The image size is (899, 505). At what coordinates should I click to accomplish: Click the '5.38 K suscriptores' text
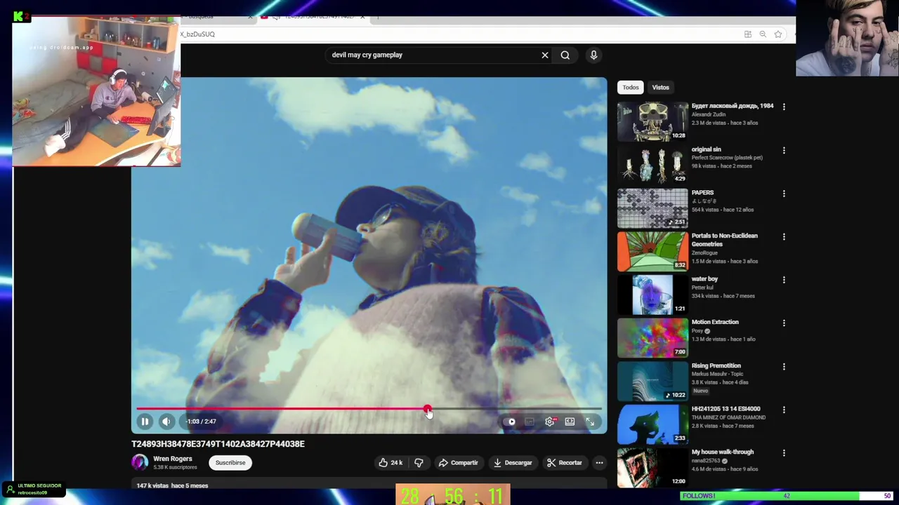(175, 467)
